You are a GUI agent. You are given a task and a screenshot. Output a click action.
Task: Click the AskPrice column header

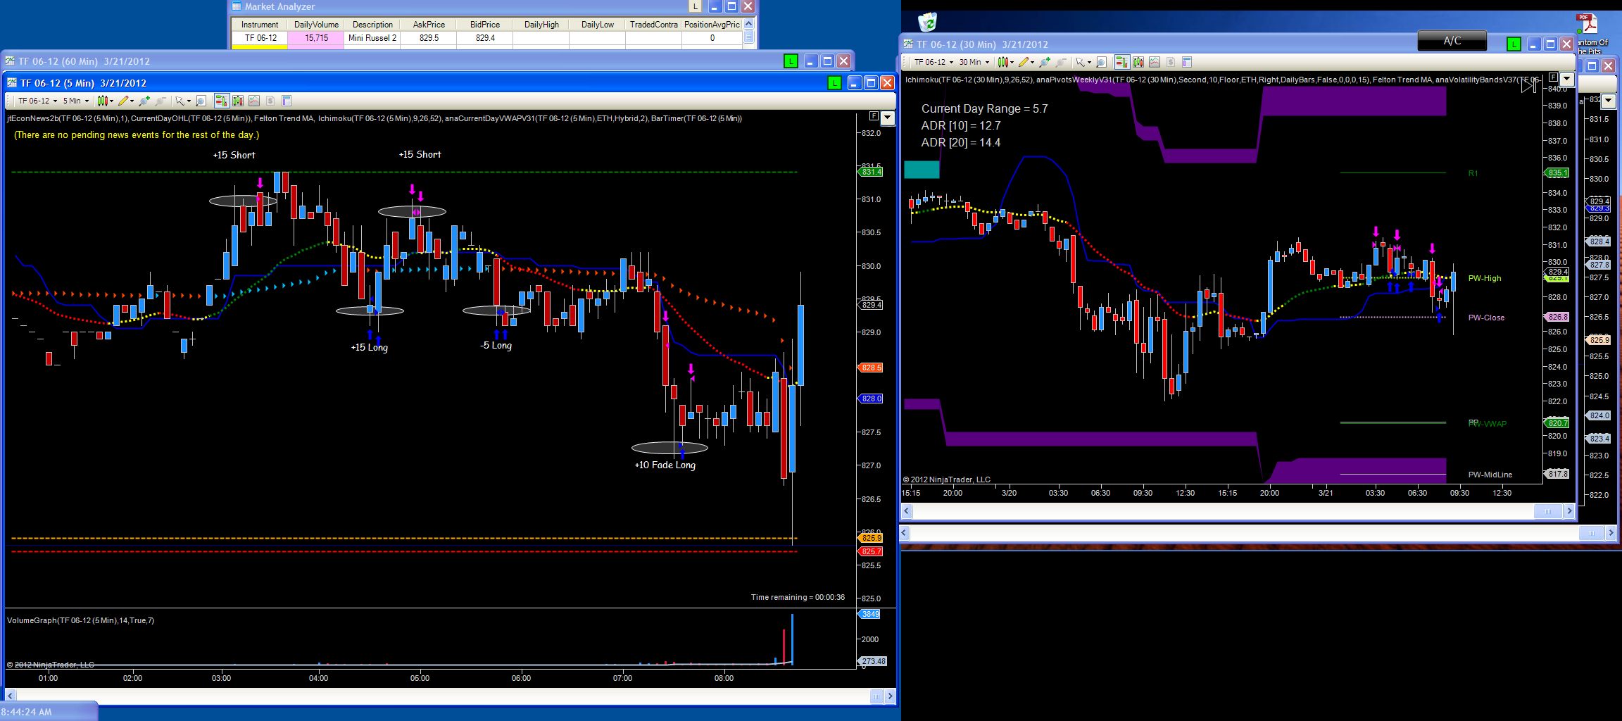click(x=429, y=25)
